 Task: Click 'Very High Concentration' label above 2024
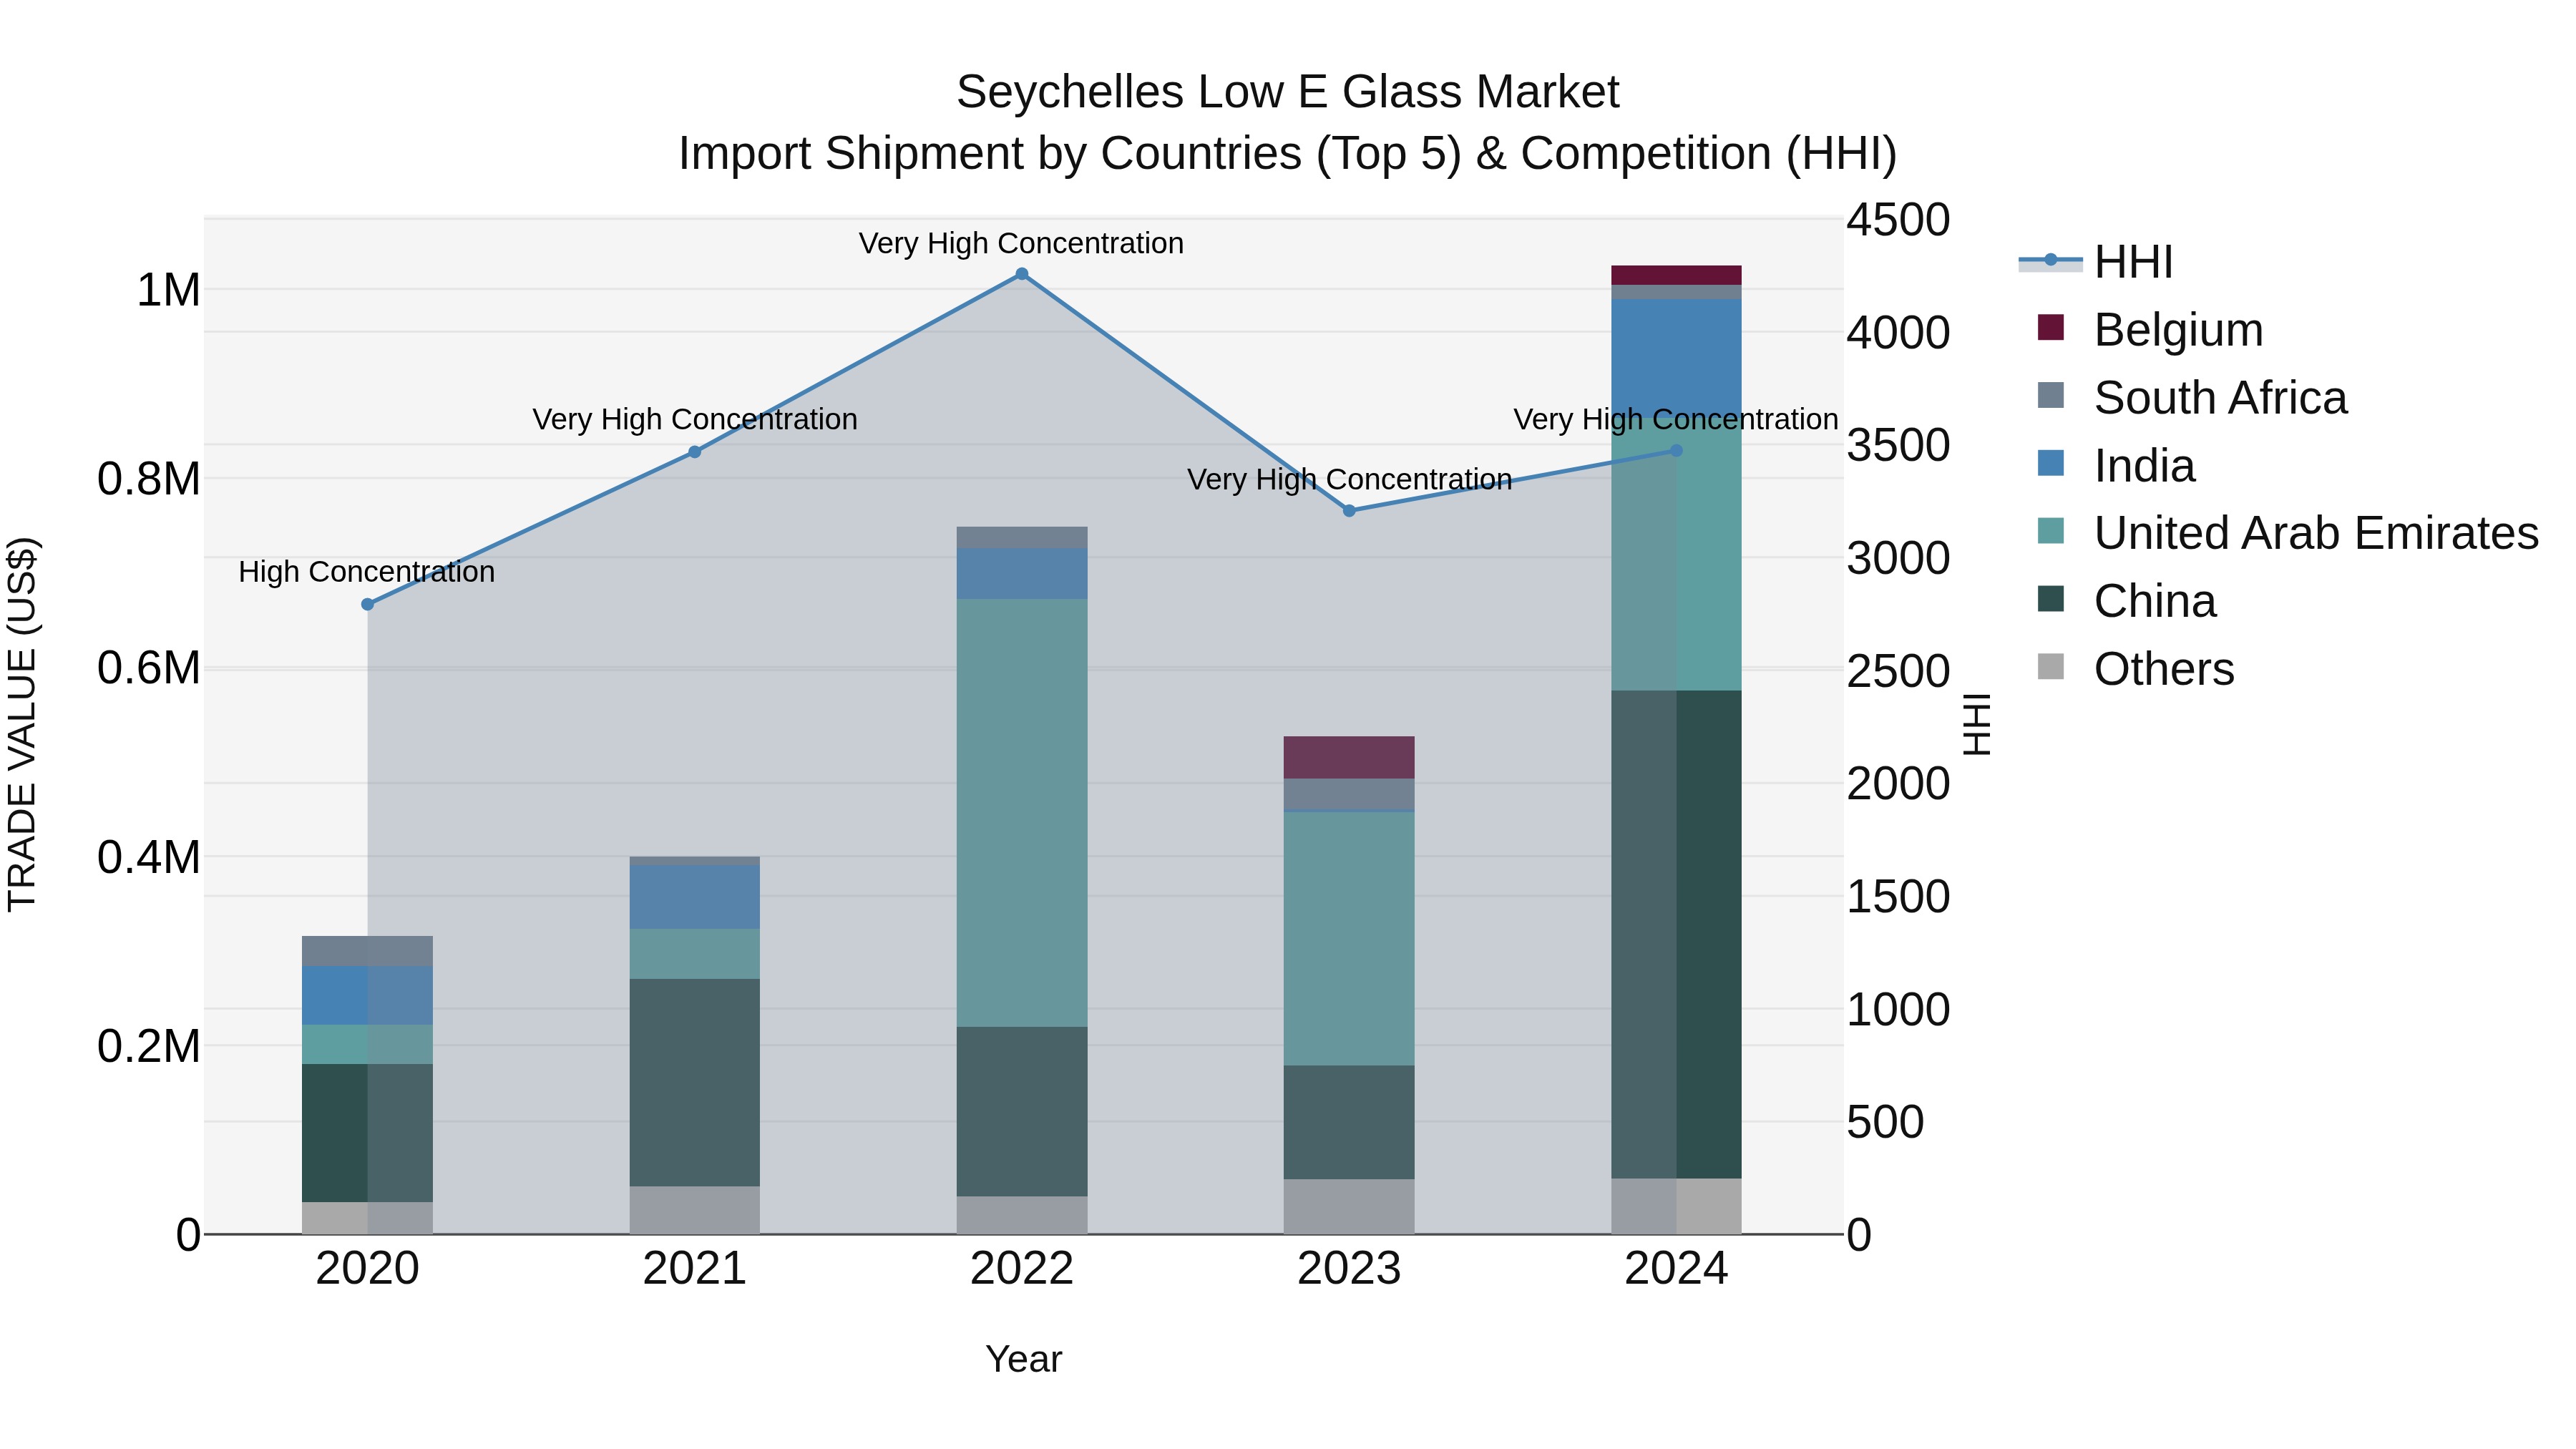pos(1676,419)
